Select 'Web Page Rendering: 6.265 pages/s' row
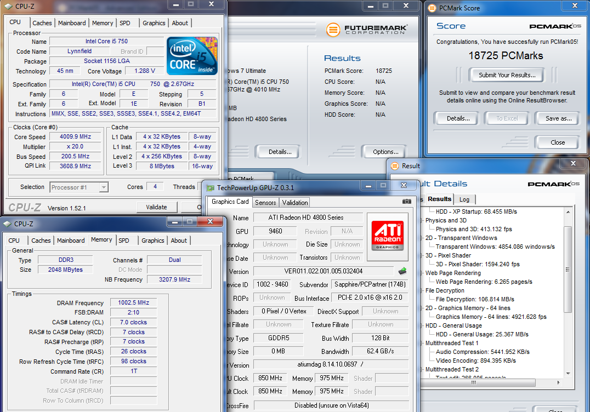Screen dimensions: 590x412 484,282
